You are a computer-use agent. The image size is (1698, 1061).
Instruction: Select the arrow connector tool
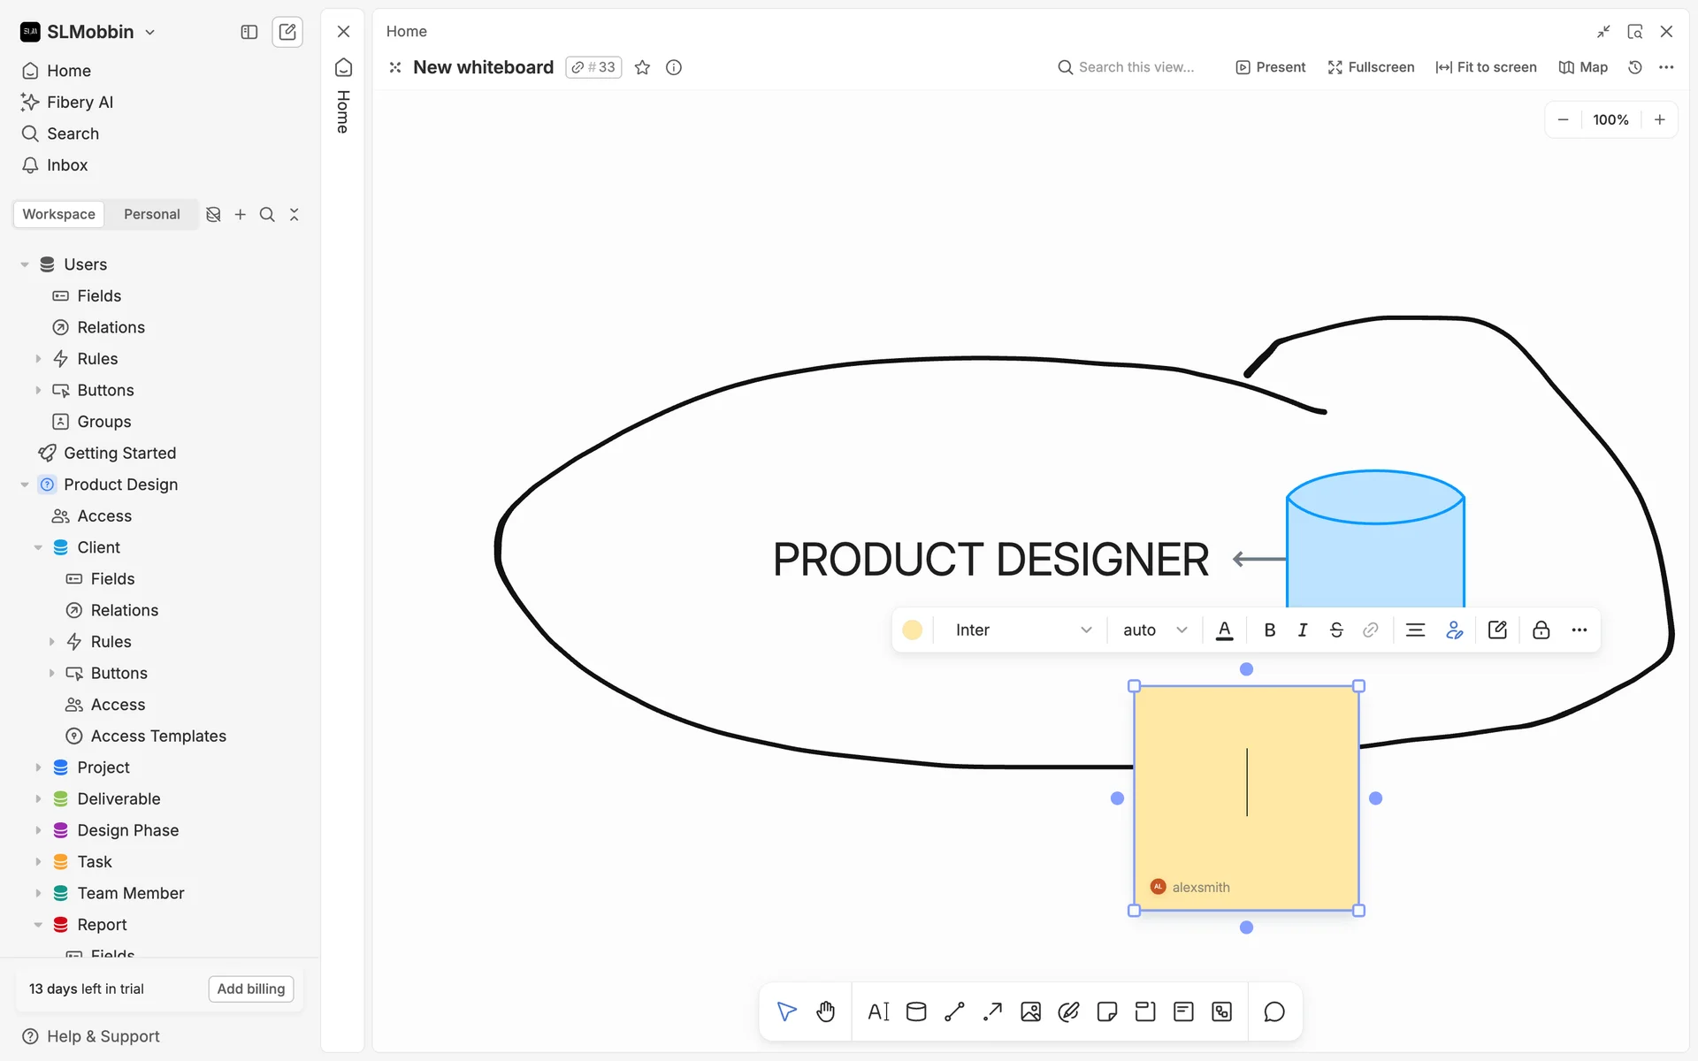tap(992, 1011)
